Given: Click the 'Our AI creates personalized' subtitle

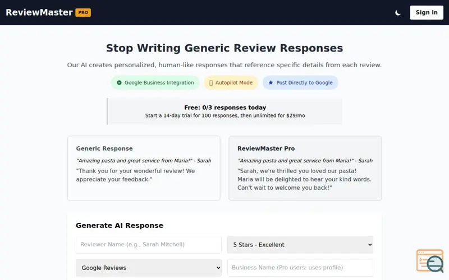Looking at the screenshot, I should [x=224, y=65].
